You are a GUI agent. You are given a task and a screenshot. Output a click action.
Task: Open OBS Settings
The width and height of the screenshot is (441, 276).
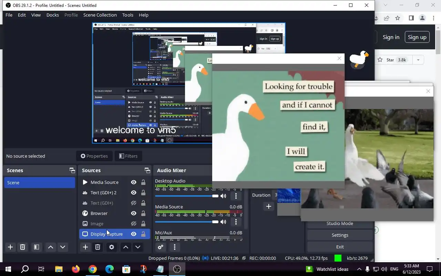(340, 235)
